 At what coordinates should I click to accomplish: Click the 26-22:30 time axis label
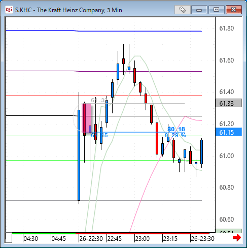[x=91, y=239]
